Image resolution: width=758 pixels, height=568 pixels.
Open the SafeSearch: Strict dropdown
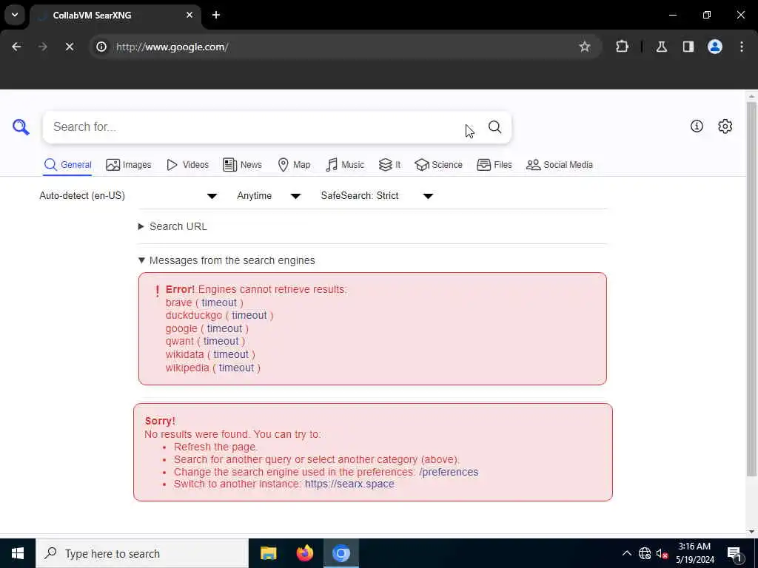(x=377, y=195)
